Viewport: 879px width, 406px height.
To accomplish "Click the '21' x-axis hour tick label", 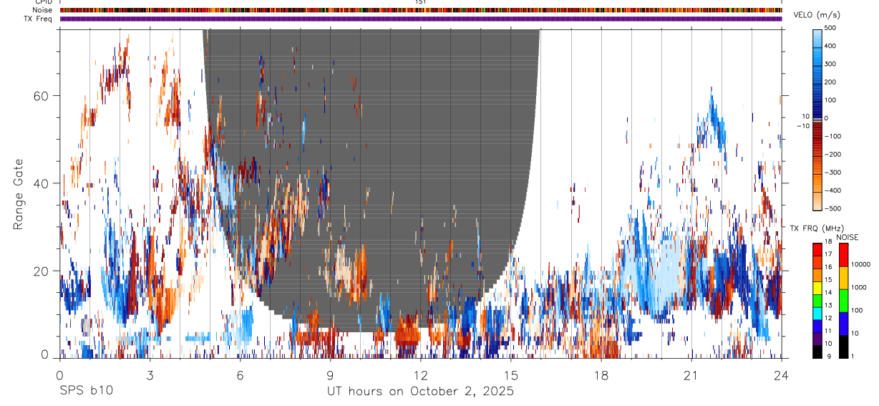I will pyautogui.click(x=691, y=375).
